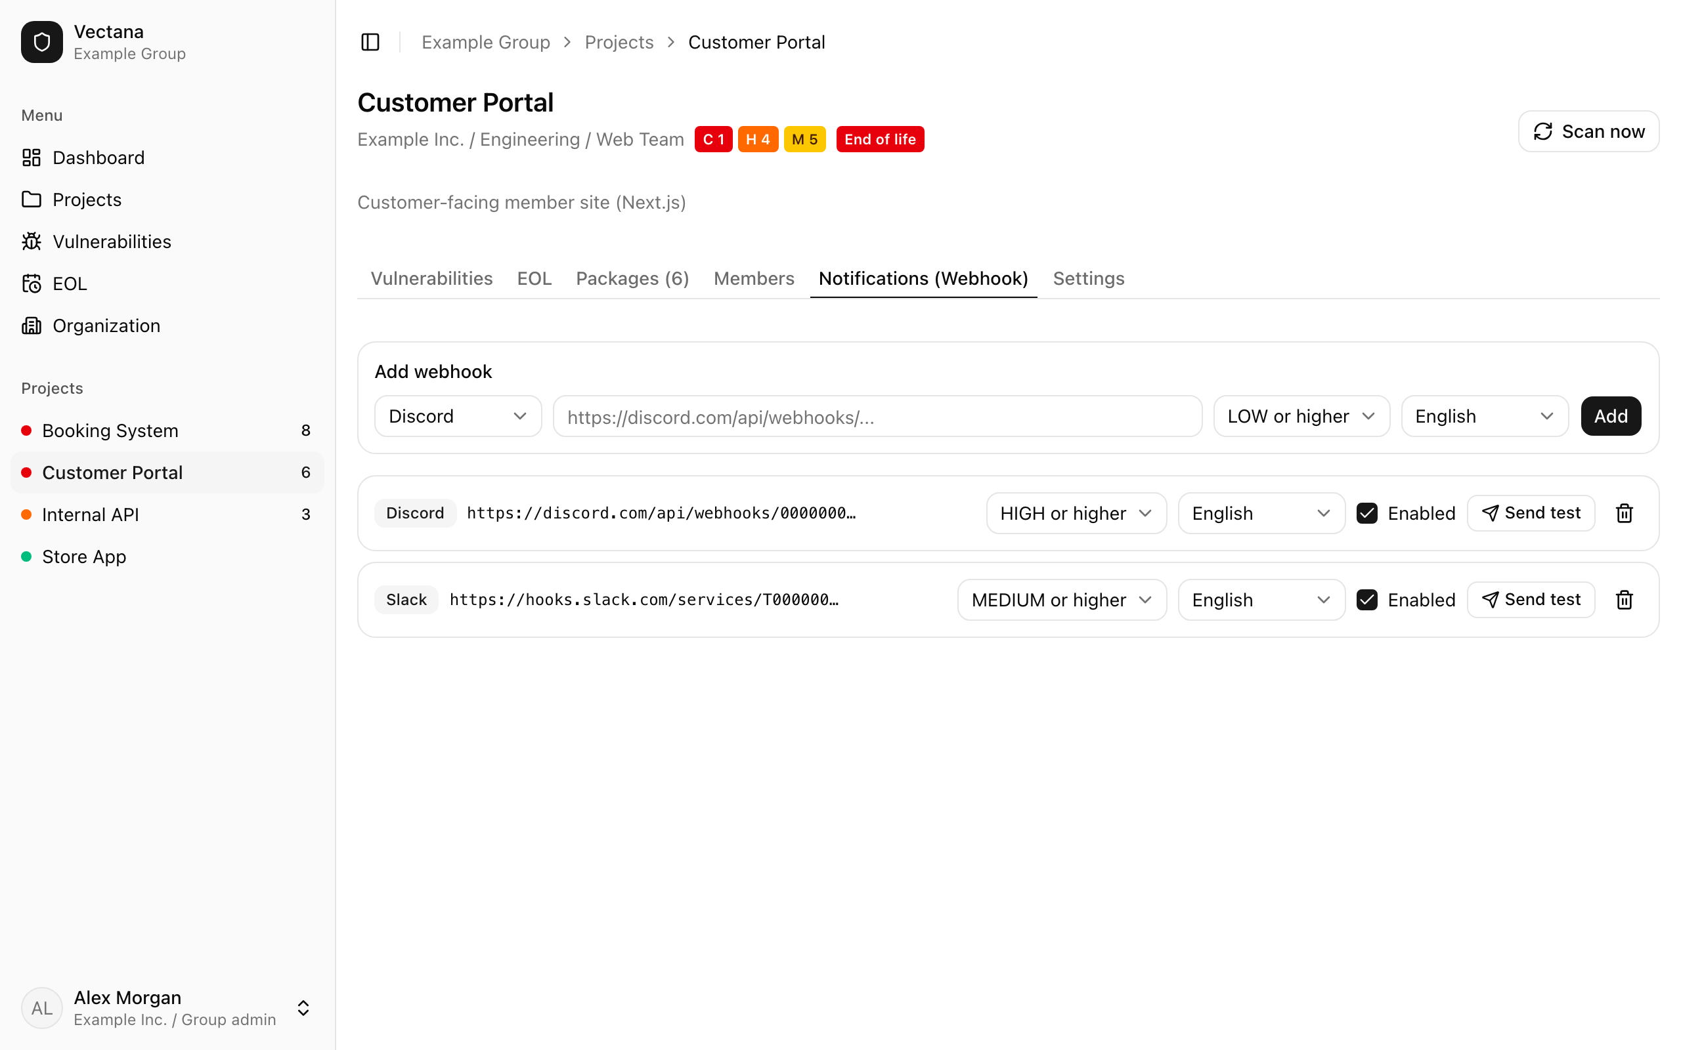
Task: Click the webhook URL input field
Action: coord(877,416)
